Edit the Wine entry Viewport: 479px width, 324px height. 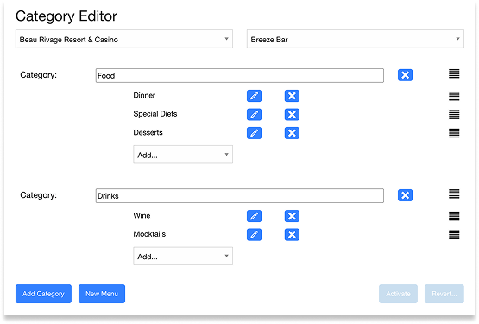point(254,216)
